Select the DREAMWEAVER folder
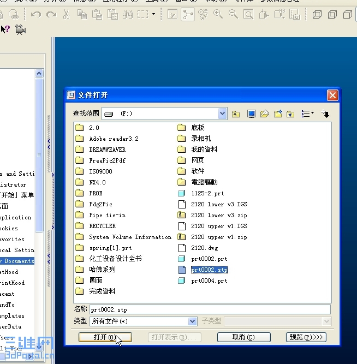The image size is (357, 364). [108, 150]
